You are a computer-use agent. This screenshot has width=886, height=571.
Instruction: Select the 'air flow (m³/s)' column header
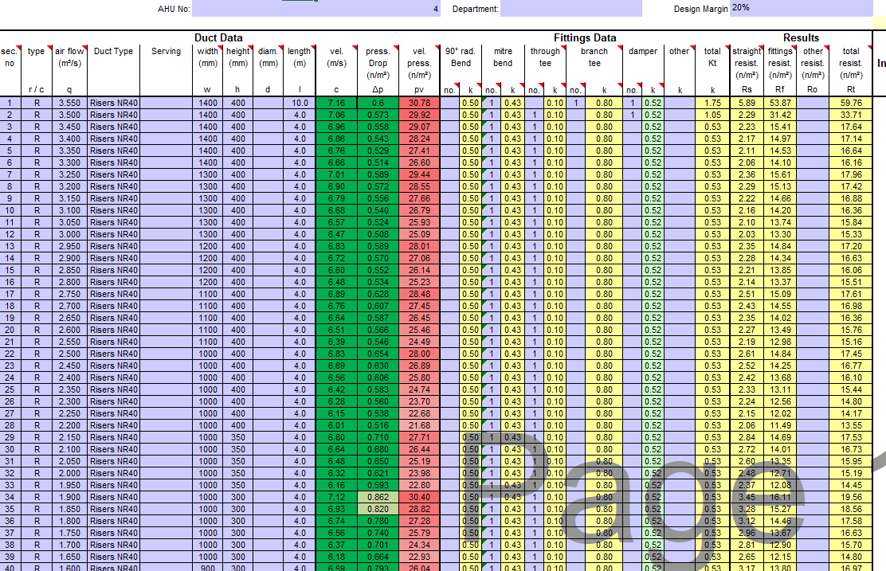69,57
